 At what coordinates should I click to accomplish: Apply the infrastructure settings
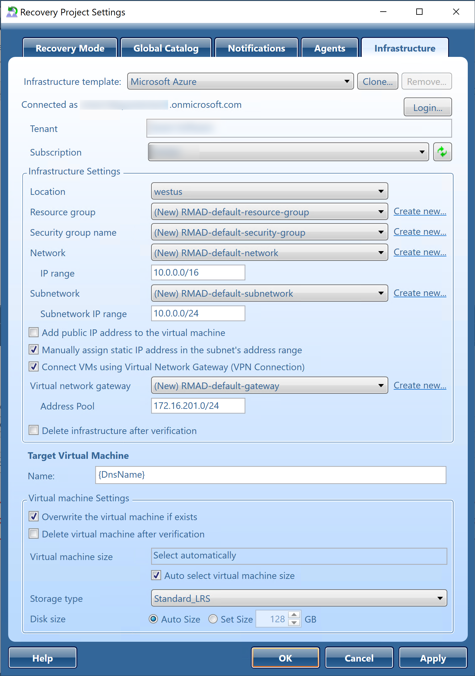click(433, 658)
